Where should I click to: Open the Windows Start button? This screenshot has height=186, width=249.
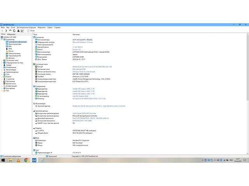coord(3,160)
